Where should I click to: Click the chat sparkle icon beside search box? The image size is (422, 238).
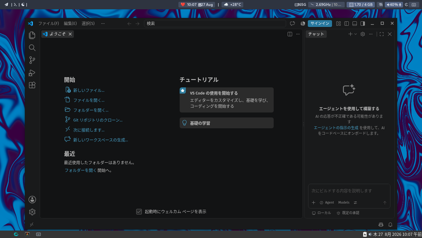(292, 24)
